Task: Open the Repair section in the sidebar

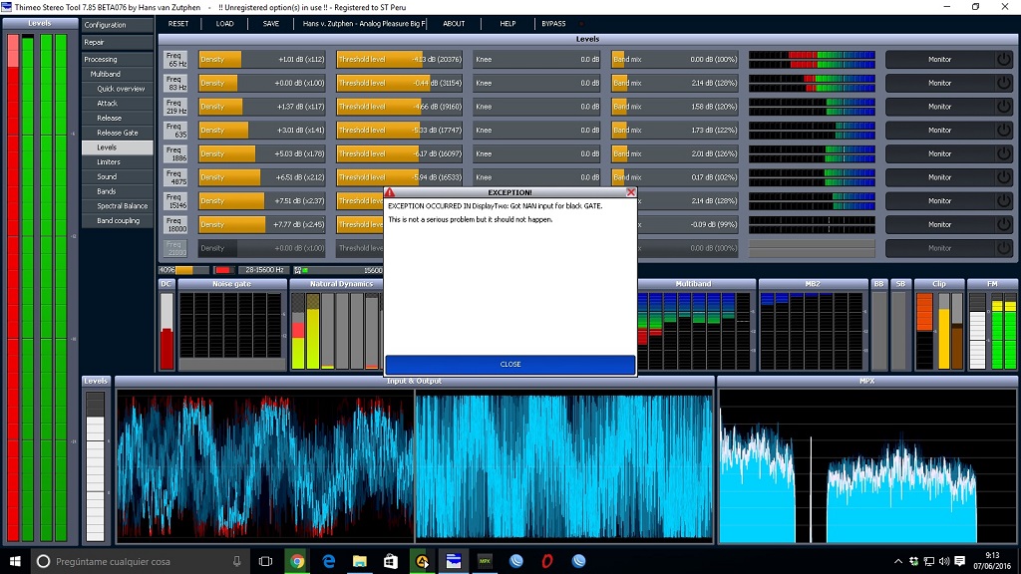Action: click(118, 42)
